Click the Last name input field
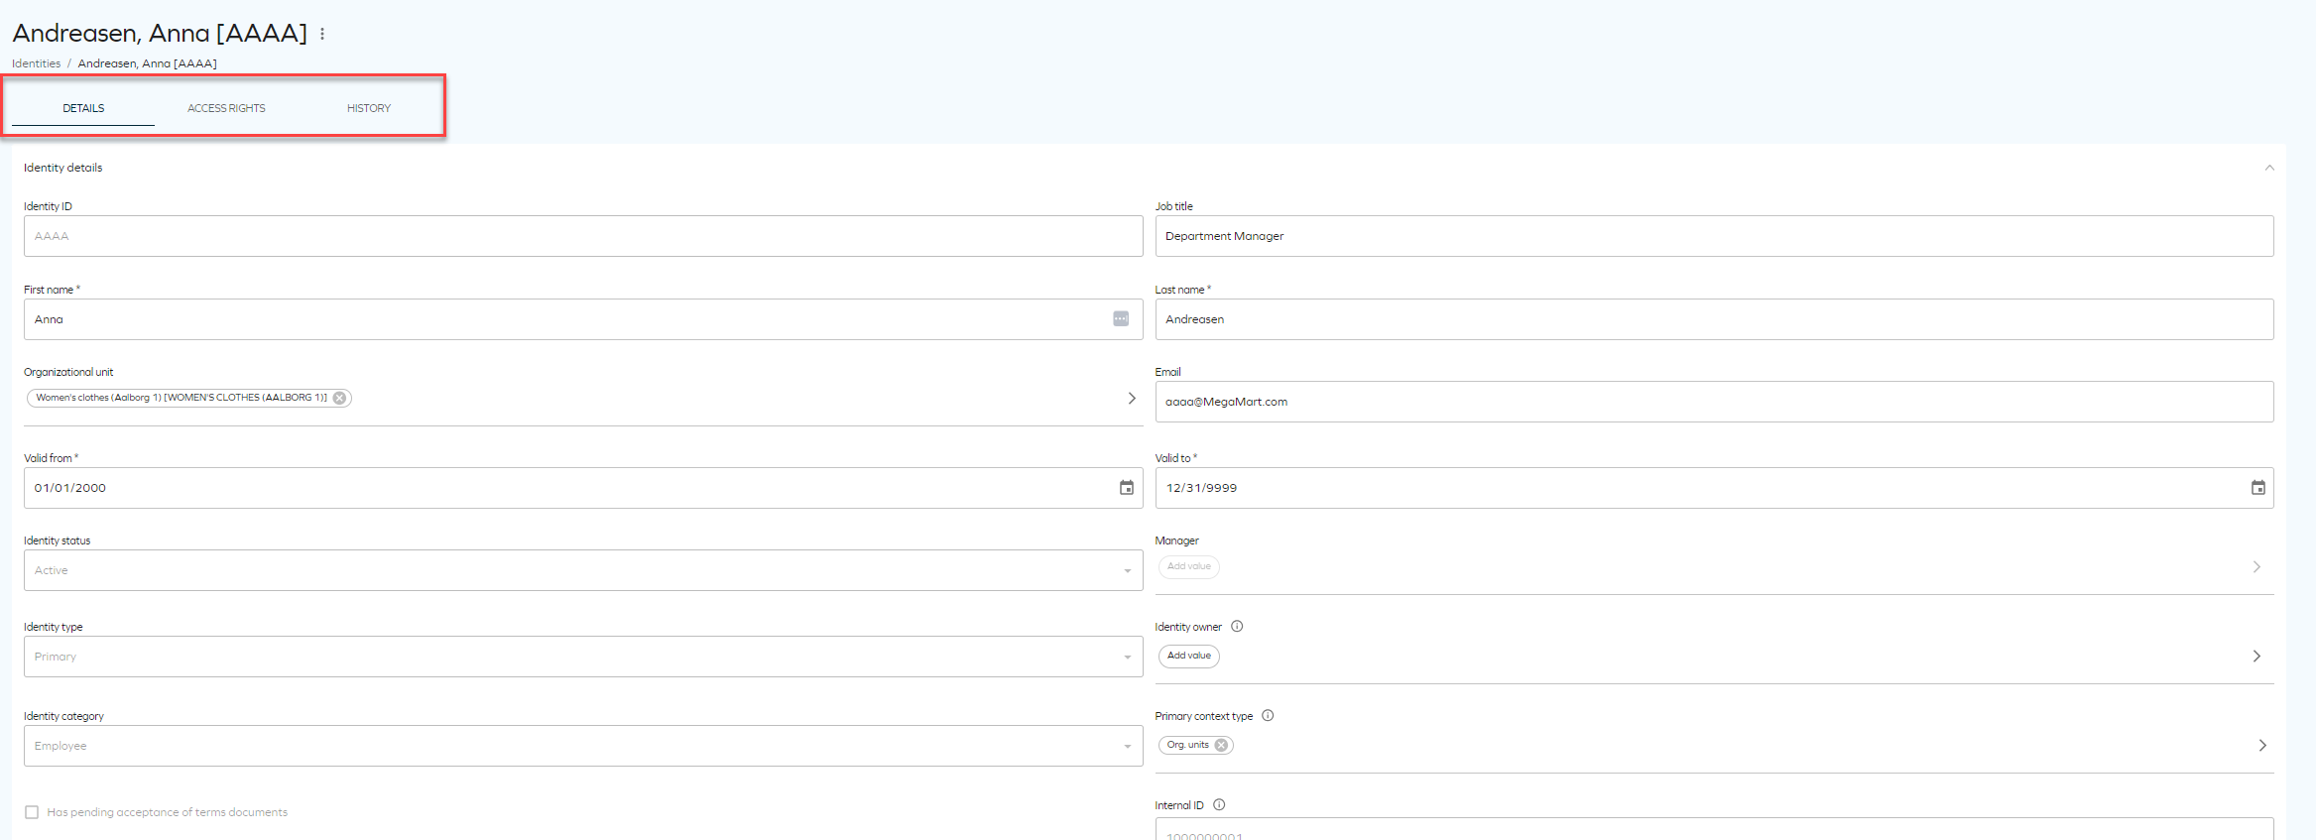The width and height of the screenshot is (2316, 840). click(1714, 319)
